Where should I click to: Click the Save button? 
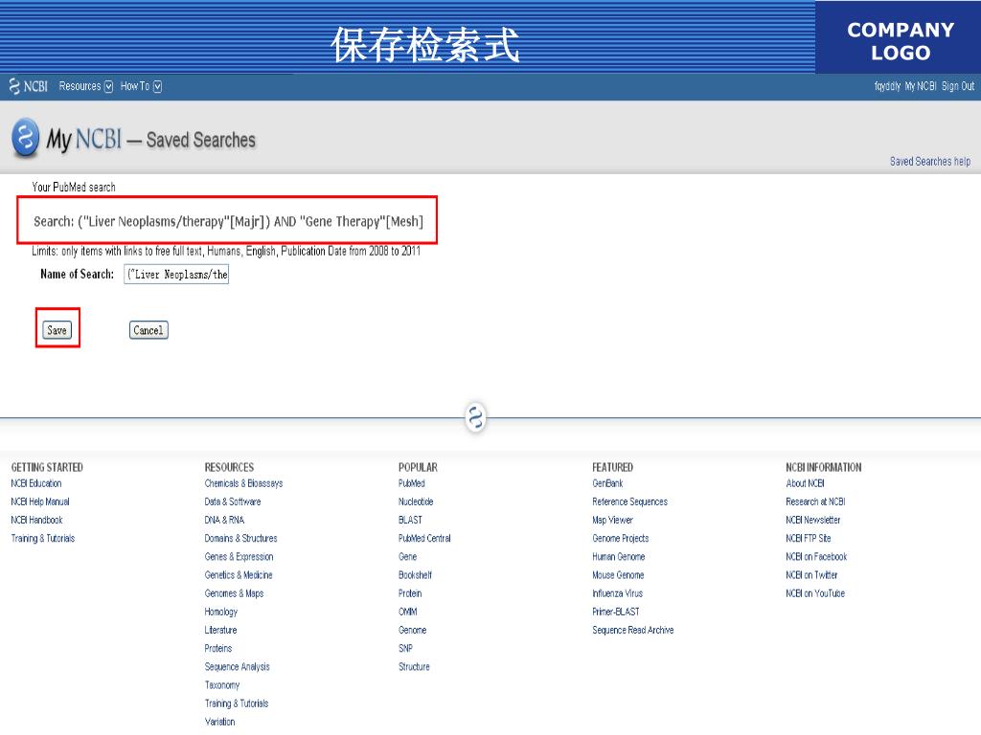point(57,330)
